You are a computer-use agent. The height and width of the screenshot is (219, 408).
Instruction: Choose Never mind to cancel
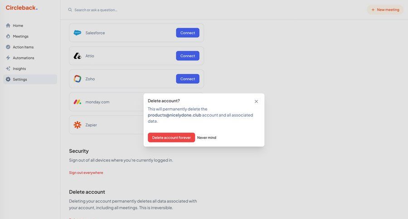207,138
